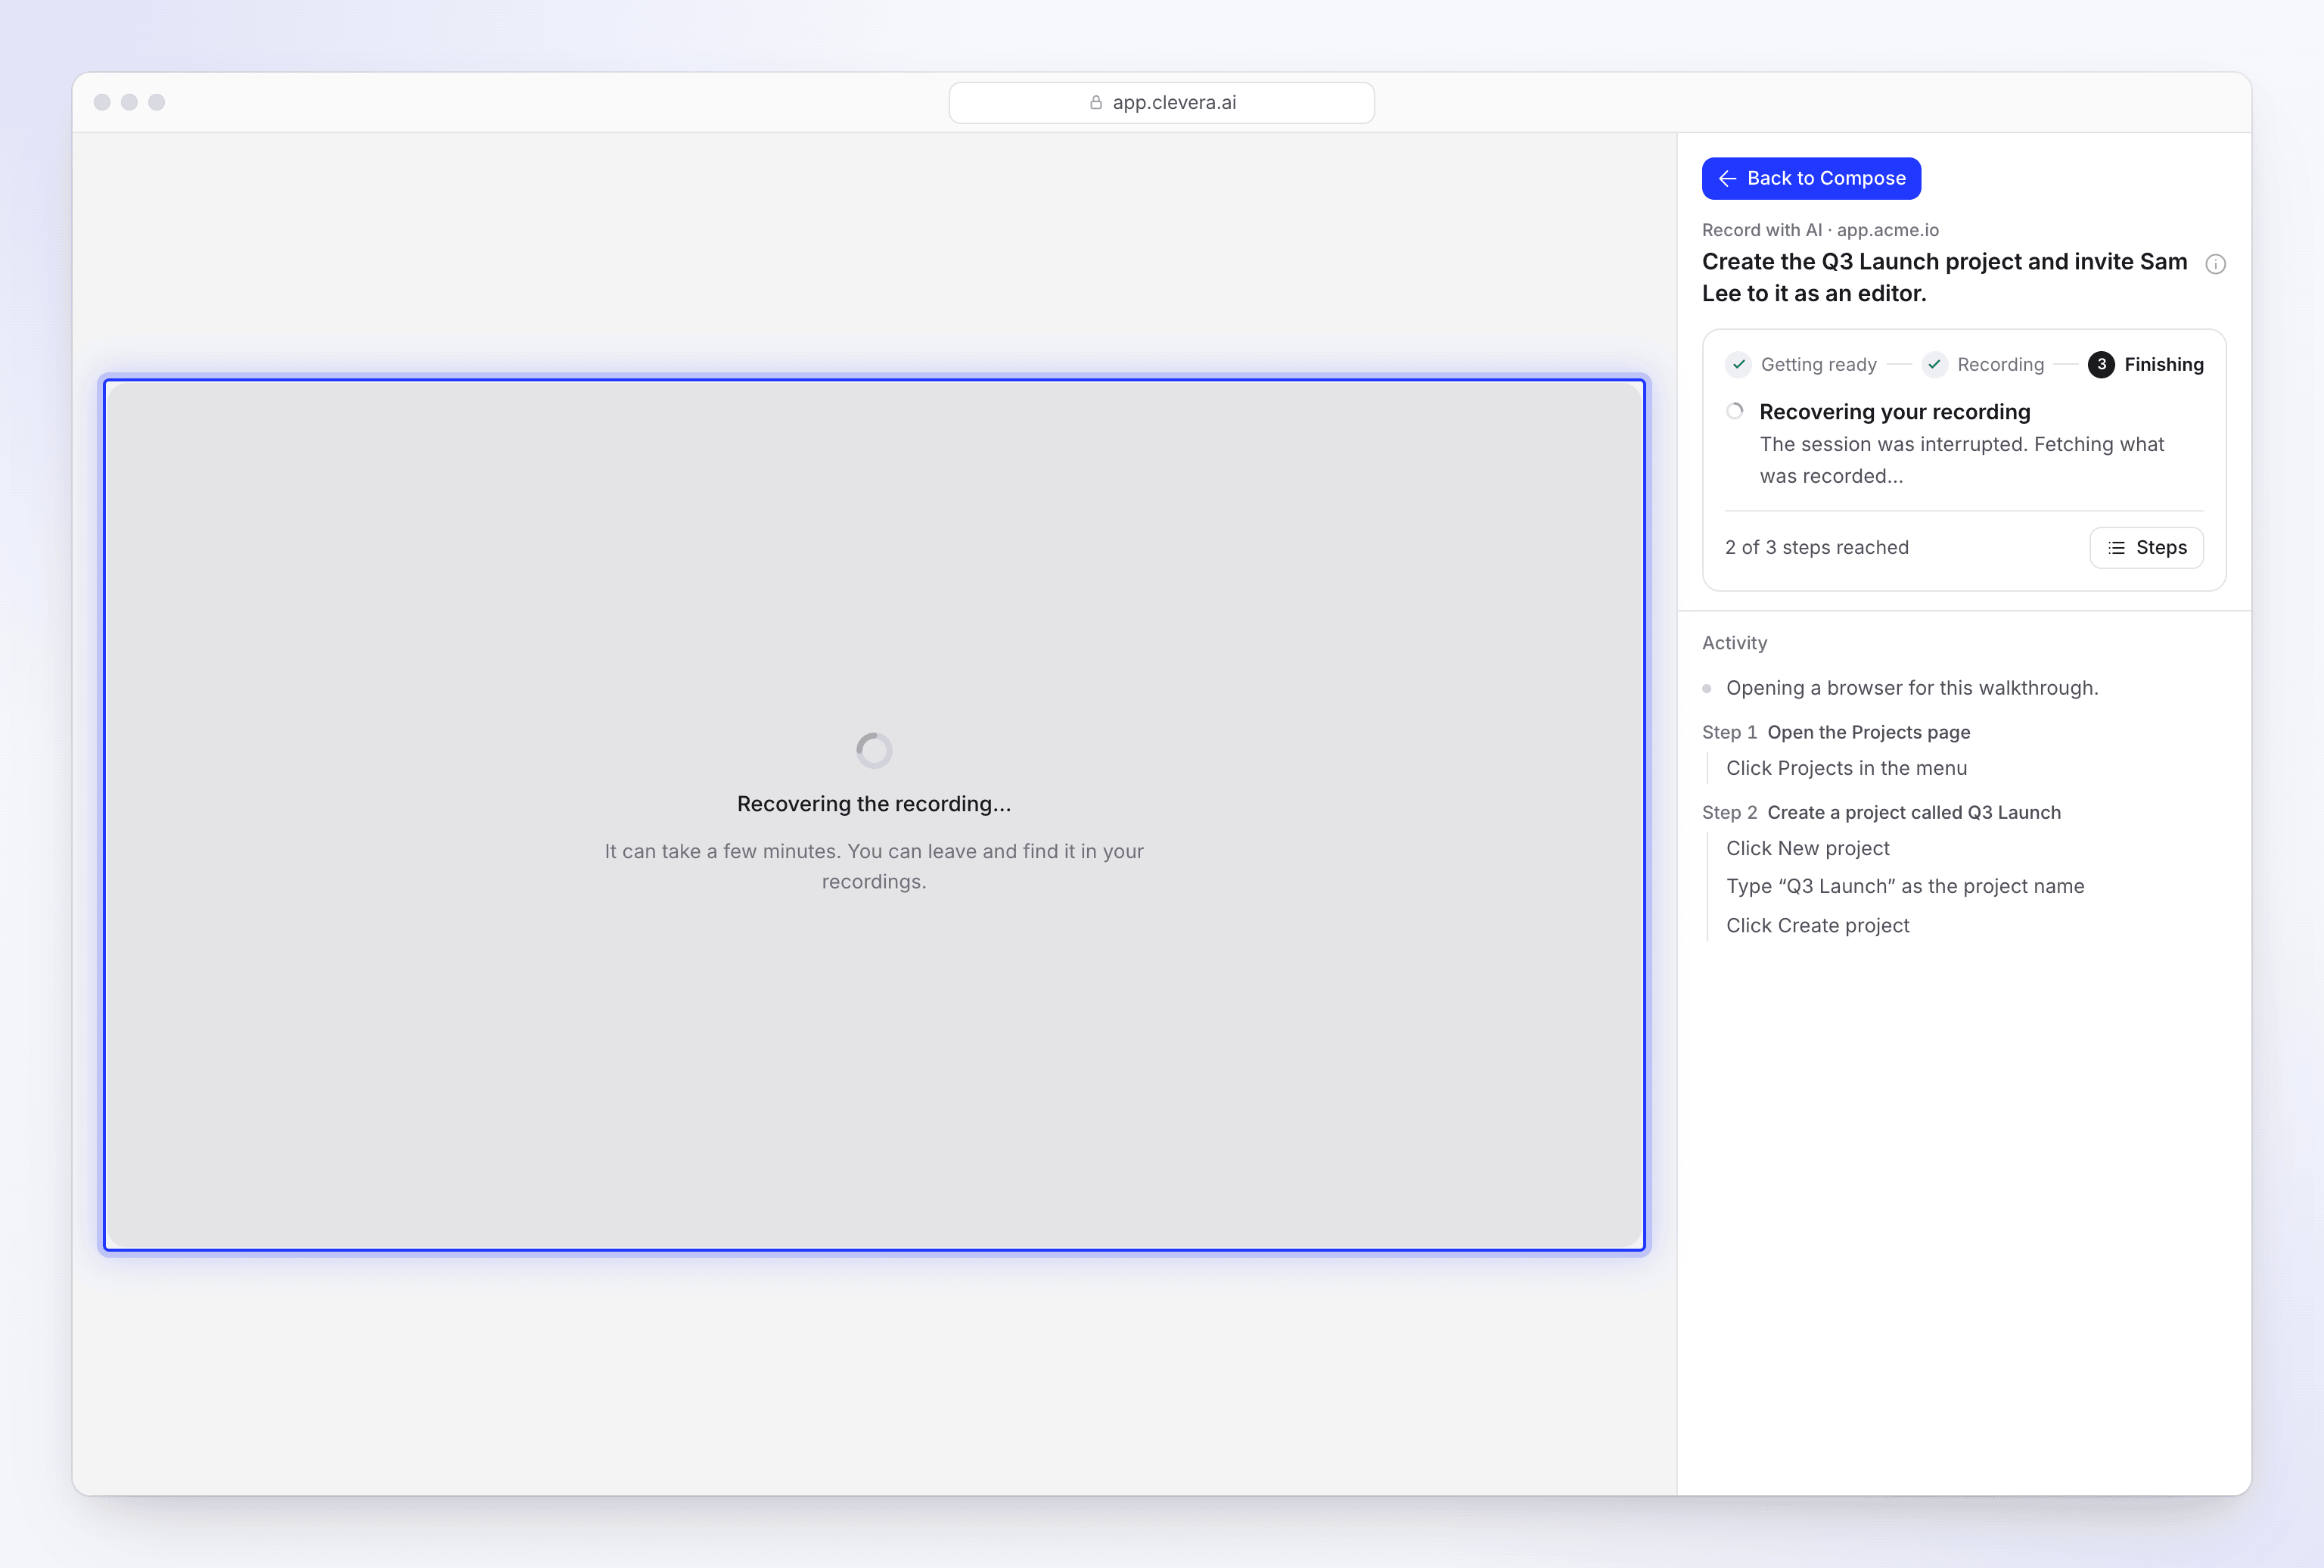Select the Getting ready stage label
2324x1568 pixels.
(x=1818, y=364)
